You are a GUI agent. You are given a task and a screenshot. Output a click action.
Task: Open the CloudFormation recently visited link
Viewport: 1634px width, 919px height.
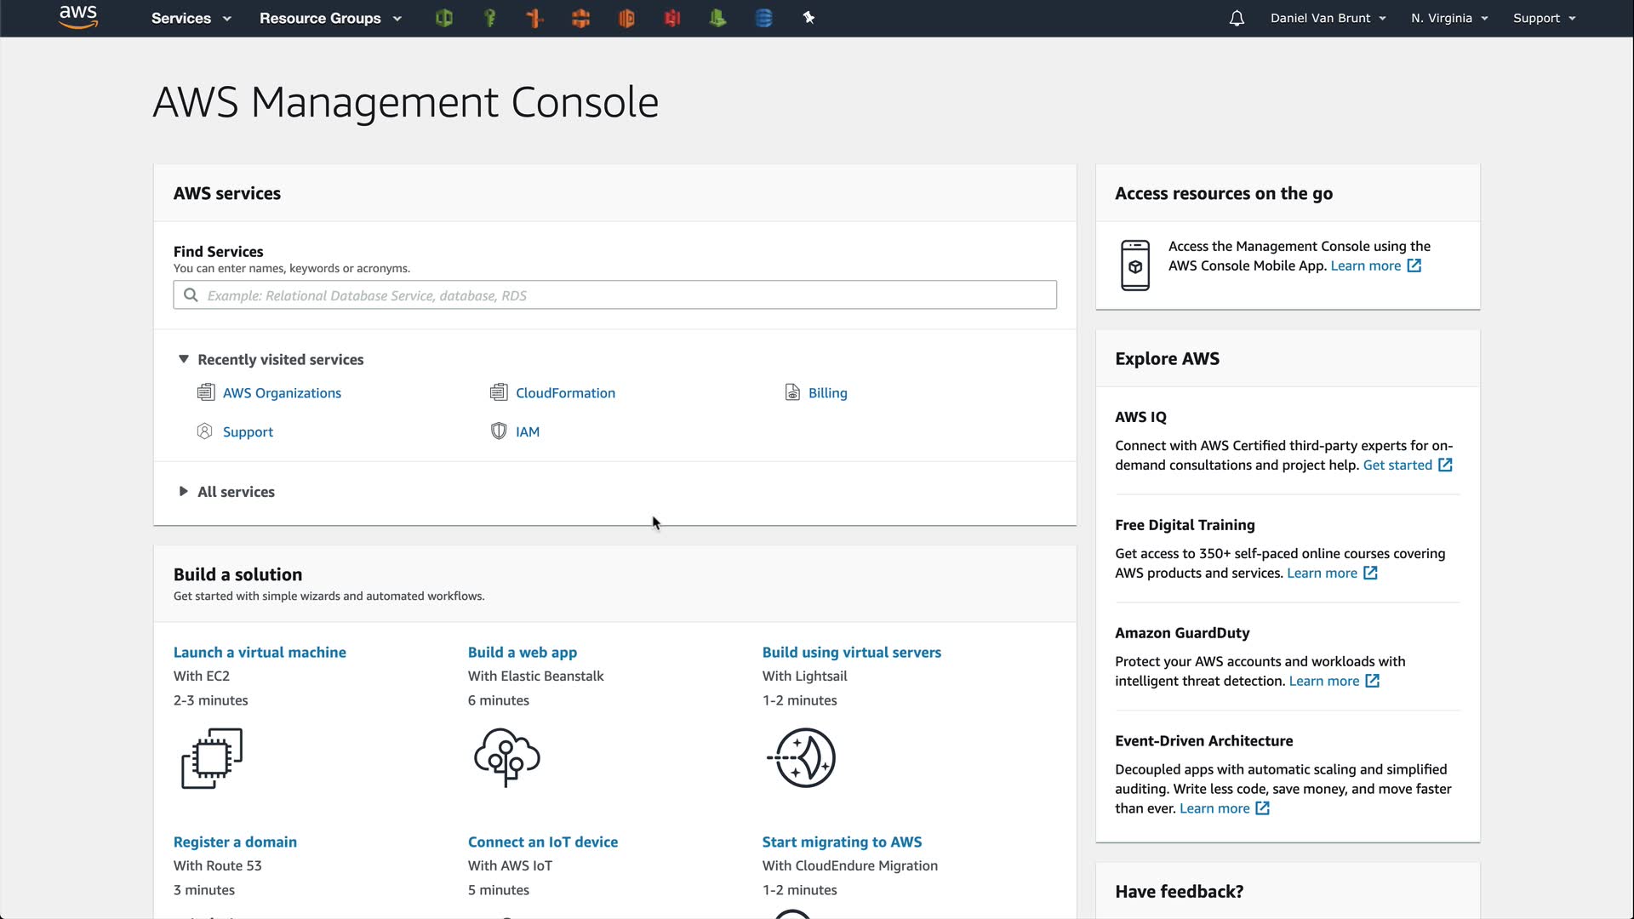click(x=565, y=393)
